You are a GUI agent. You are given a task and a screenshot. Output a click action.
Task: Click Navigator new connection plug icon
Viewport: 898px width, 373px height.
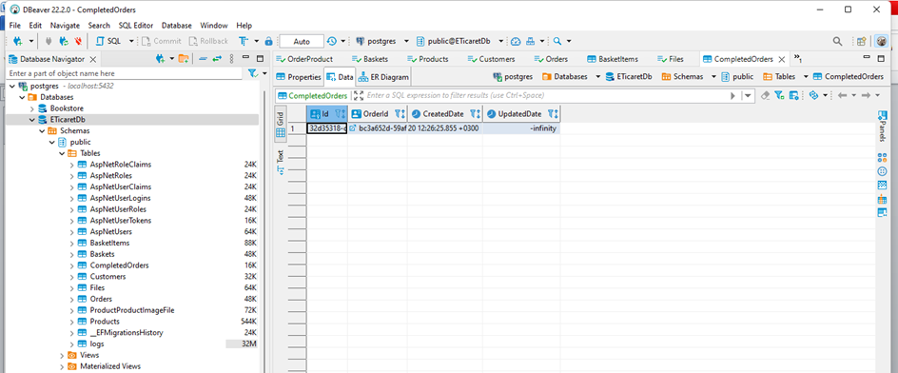[x=161, y=58]
